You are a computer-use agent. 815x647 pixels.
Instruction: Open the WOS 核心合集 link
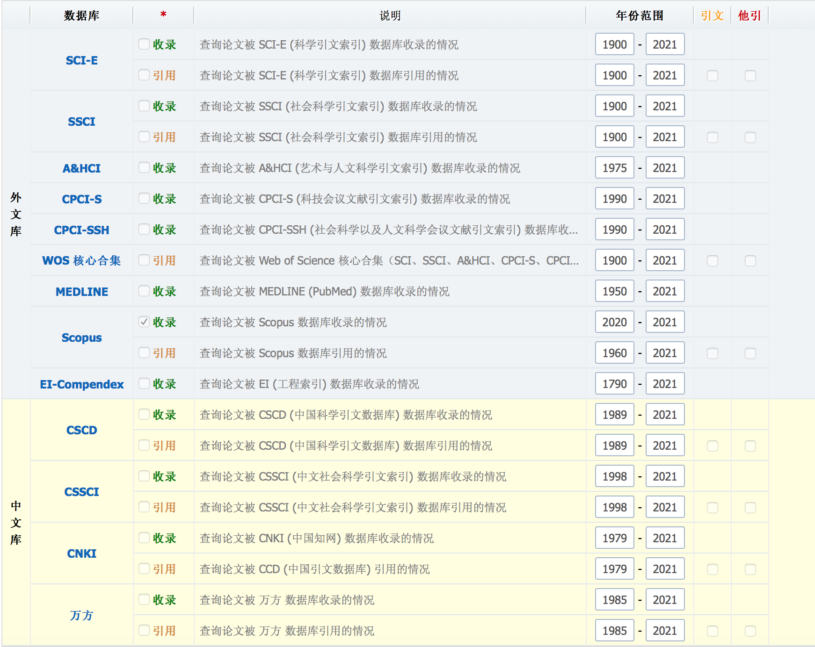[x=82, y=260]
